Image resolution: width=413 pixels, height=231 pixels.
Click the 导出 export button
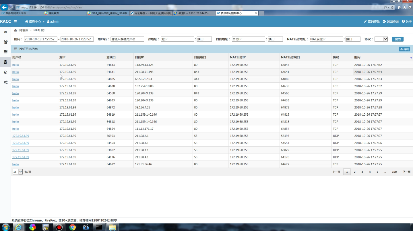404,49
